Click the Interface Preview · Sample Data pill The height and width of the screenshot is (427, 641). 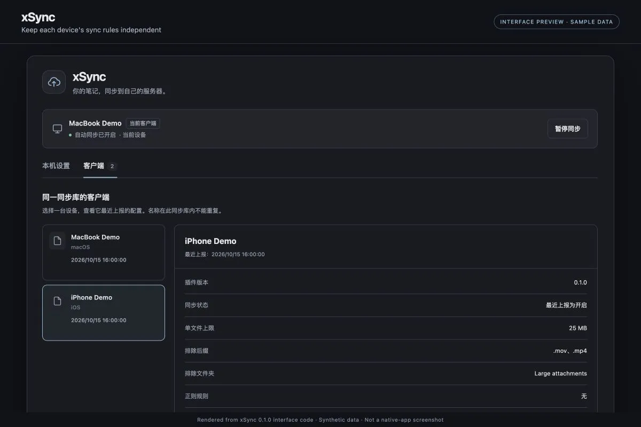[556, 22]
